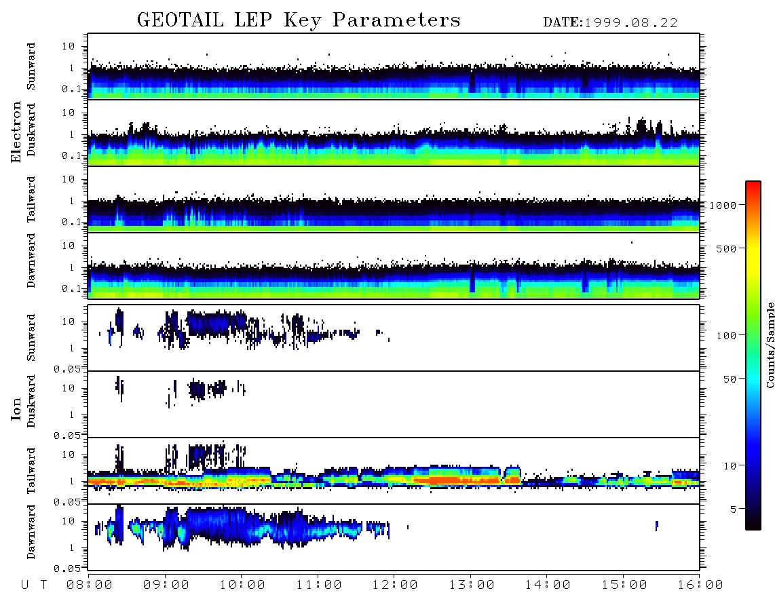Click the "Sunward" label of Electron panels
Screen dimensions: 775x597
tap(31, 66)
